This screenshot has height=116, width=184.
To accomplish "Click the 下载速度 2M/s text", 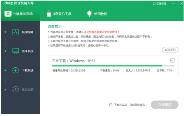I will click(x=110, y=71).
